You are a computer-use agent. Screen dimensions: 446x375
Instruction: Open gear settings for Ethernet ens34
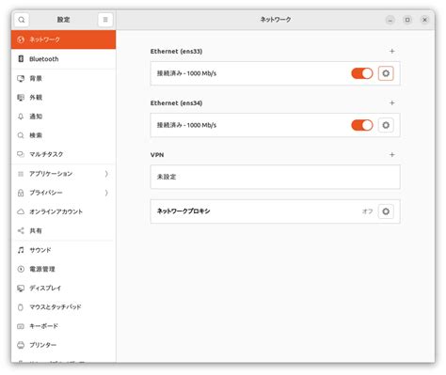[x=386, y=125]
